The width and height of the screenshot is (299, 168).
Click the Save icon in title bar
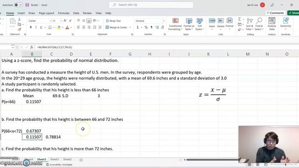click(27, 5)
